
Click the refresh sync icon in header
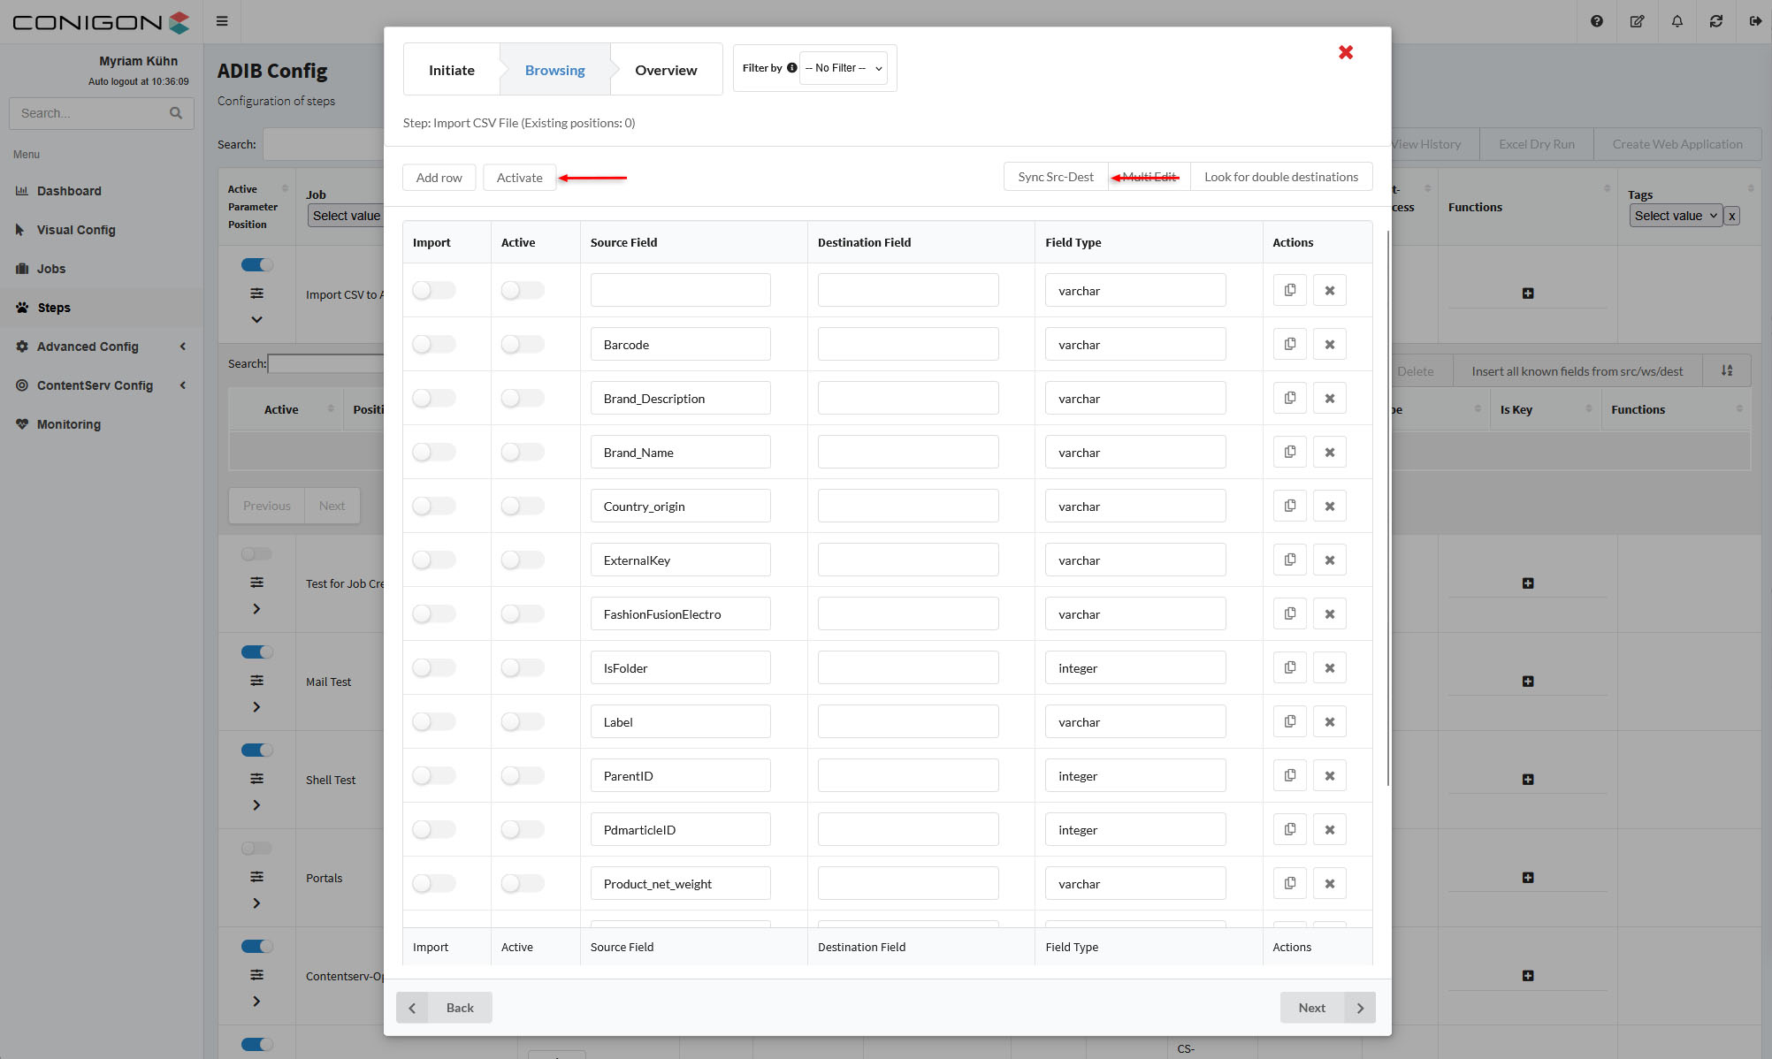[1716, 21]
